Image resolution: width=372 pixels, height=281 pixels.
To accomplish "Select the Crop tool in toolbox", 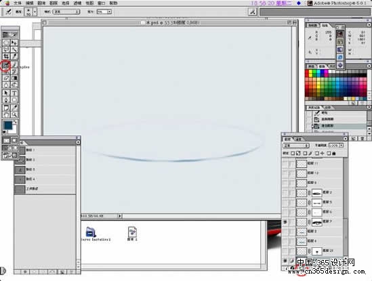I will [6, 56].
